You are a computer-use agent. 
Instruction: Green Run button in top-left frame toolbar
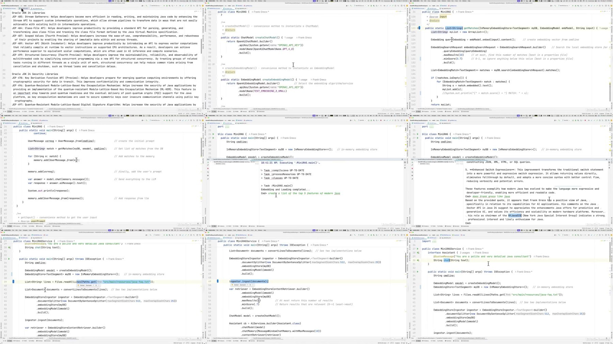point(164,5)
